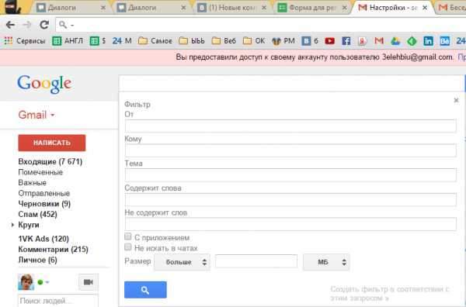The width and height of the screenshot is (466, 307).
Task: Click the browser address bar
Action: point(262,25)
